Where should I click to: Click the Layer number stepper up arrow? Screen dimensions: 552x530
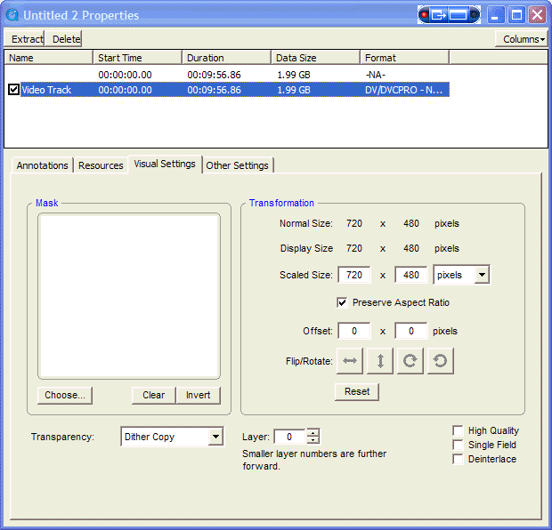tap(313, 432)
